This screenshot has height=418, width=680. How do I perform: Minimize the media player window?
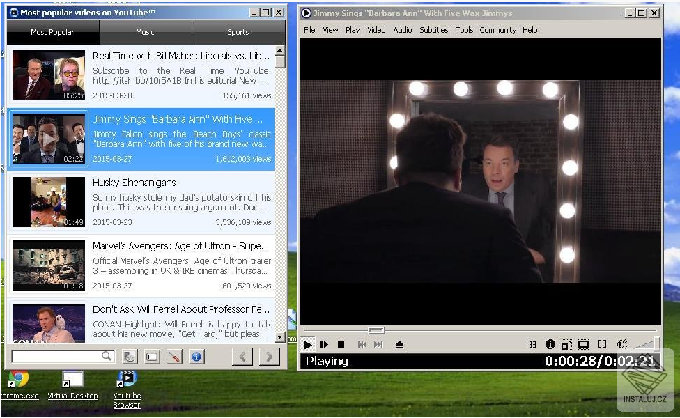[x=630, y=13]
